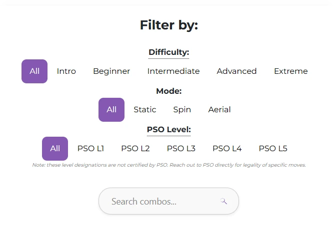Click the Search combos input field
The image size is (334, 226).
point(168,201)
